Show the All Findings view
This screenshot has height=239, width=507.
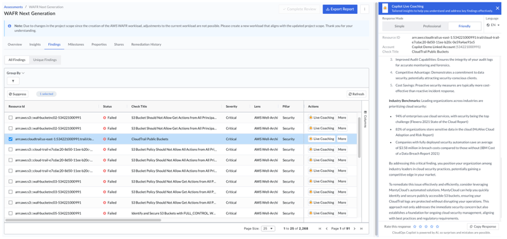(x=17, y=60)
